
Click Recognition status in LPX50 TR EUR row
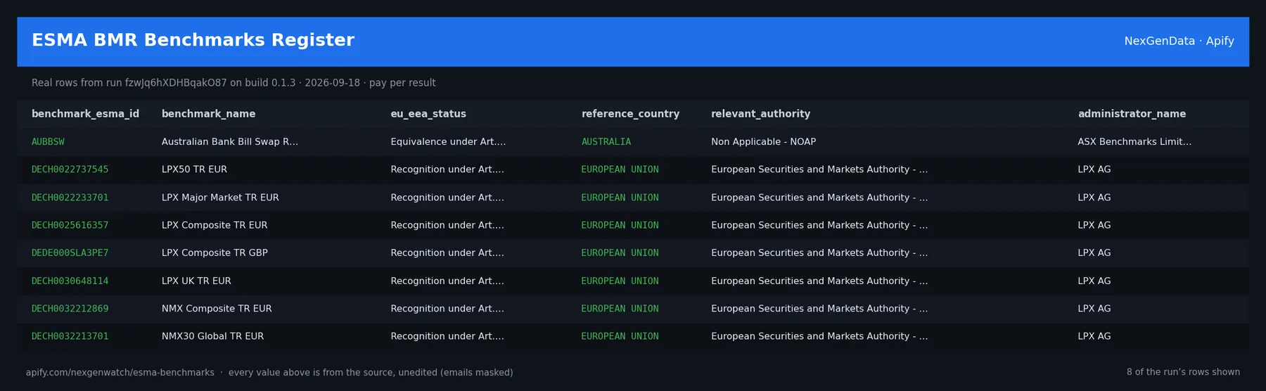pyautogui.click(x=447, y=169)
